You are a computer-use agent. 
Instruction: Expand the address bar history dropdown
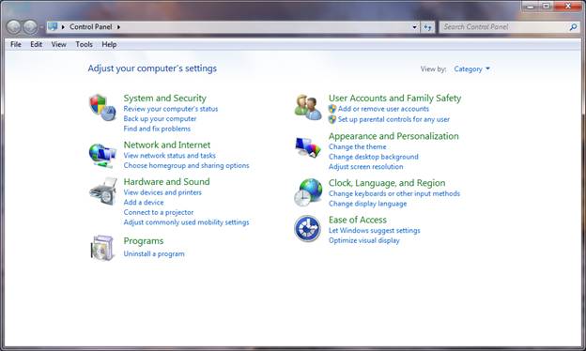(x=414, y=27)
